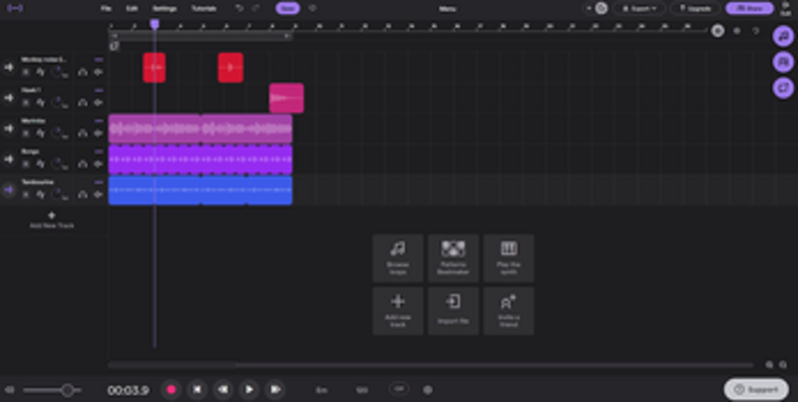Open the third purple side panel button

pyautogui.click(x=783, y=88)
